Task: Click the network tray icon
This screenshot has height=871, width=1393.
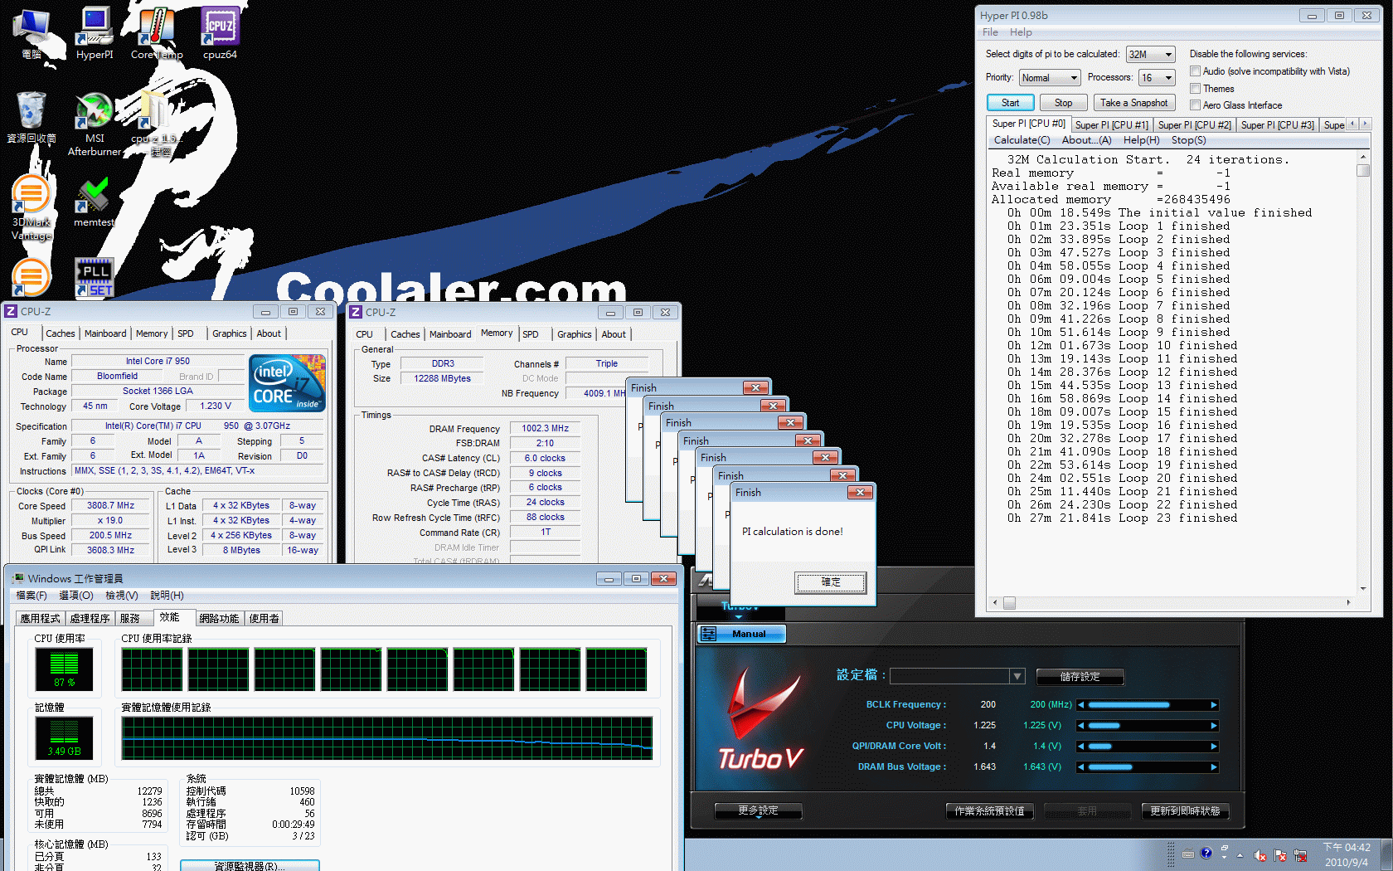Action: pyautogui.click(x=1300, y=855)
